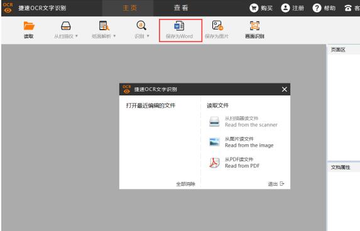Click the 读取文件 heading in dialog
The height and width of the screenshot is (231, 360).
[x=217, y=105]
